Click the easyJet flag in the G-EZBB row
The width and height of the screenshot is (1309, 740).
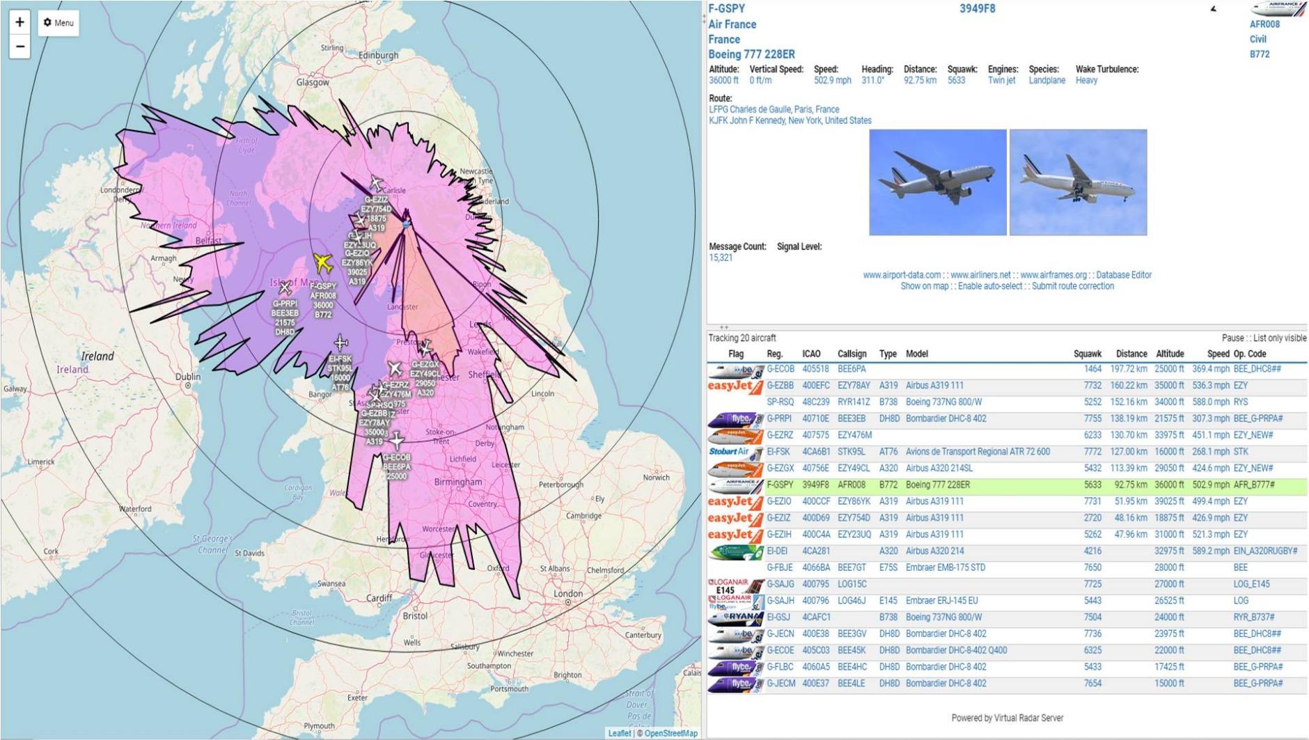click(x=735, y=386)
